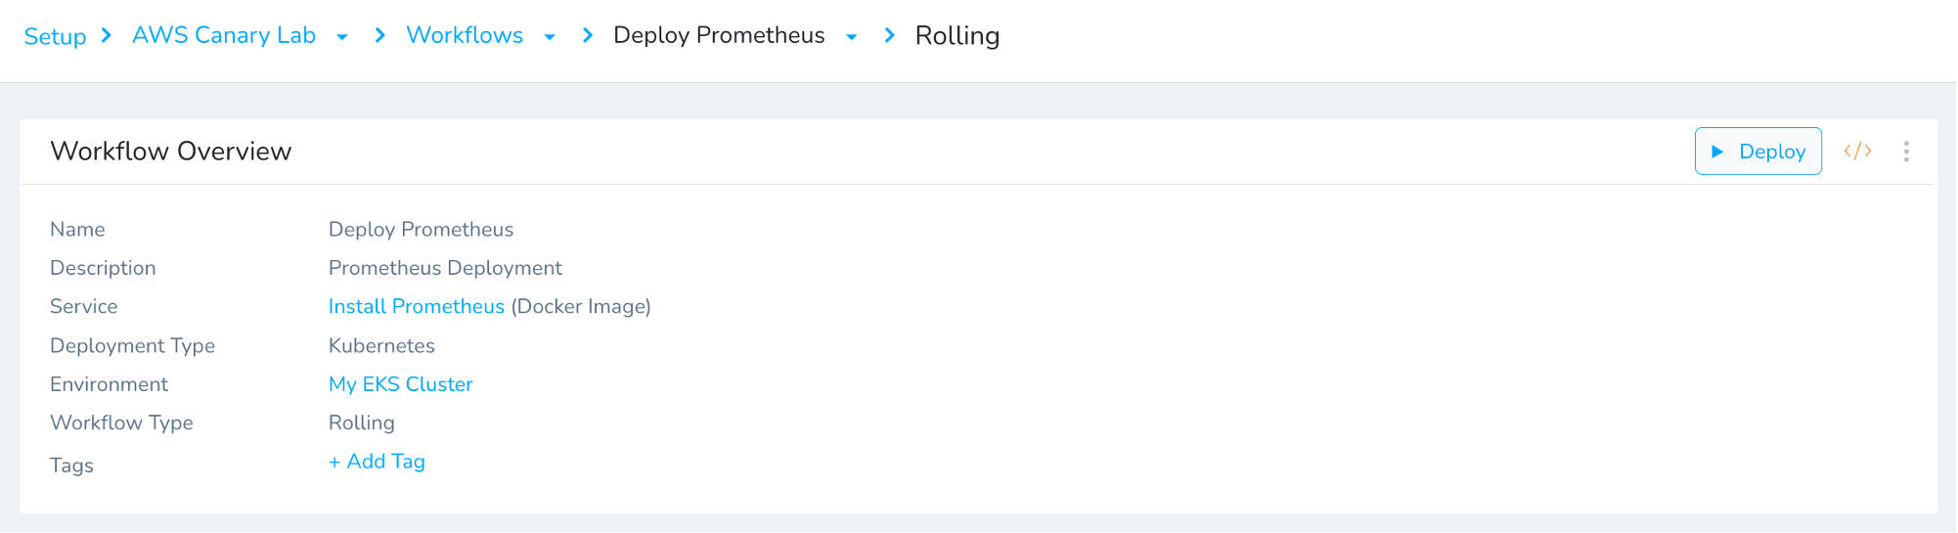
Task: Click chevron arrow after Setup
Action: pos(106,35)
